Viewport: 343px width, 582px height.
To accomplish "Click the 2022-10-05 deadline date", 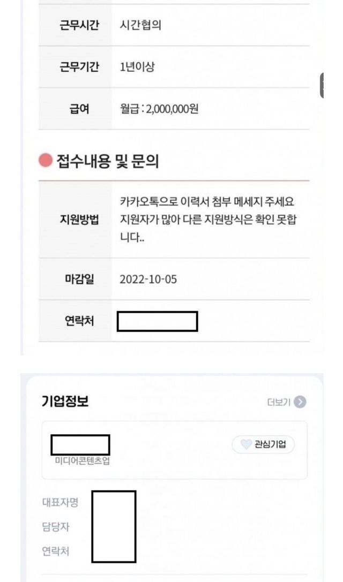I will point(148,279).
